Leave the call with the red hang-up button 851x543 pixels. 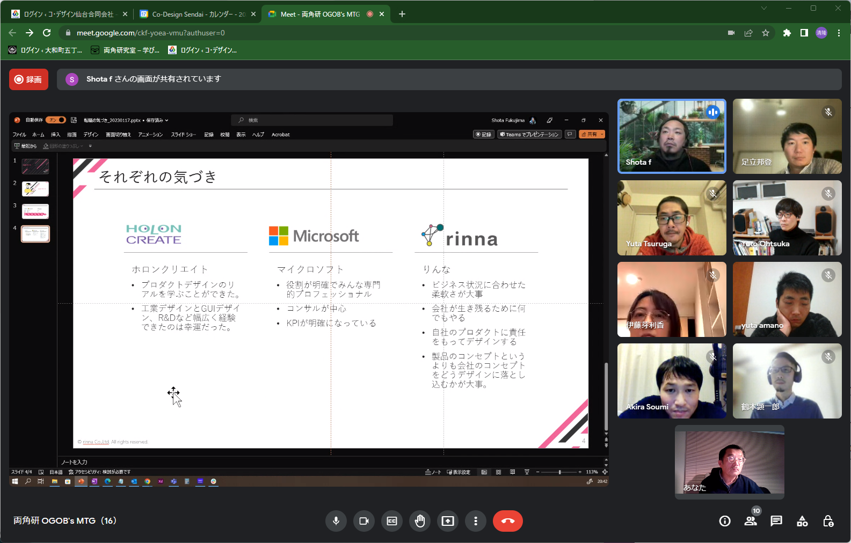coord(507,521)
